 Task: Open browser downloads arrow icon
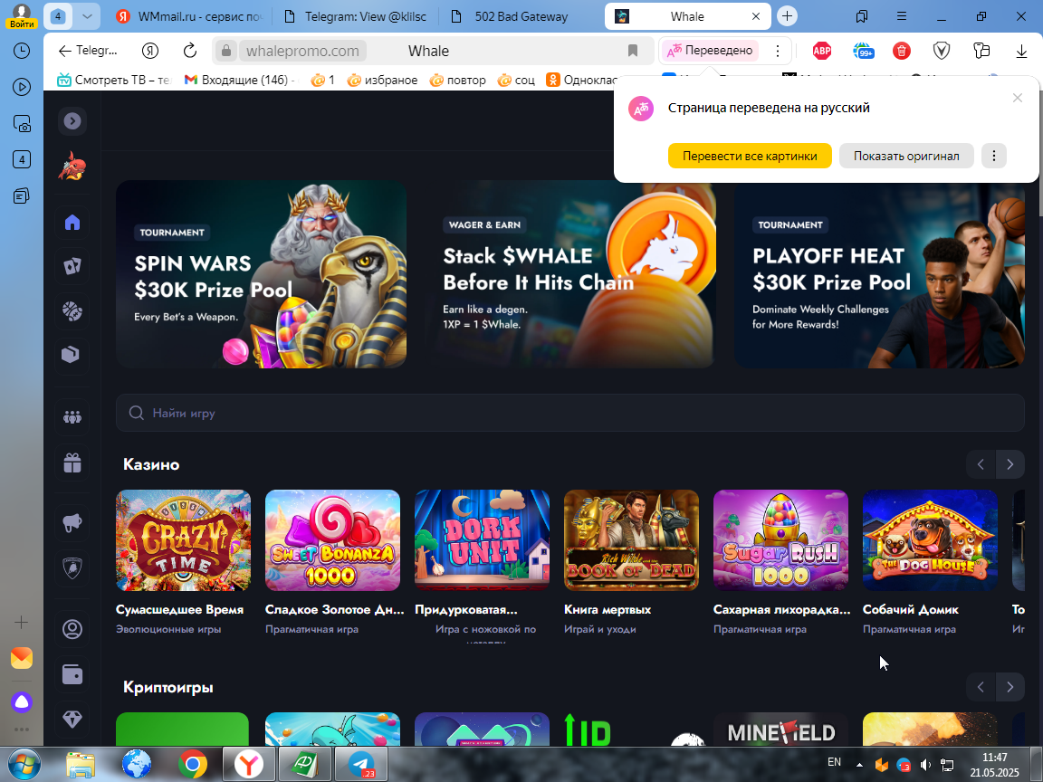point(1021,51)
